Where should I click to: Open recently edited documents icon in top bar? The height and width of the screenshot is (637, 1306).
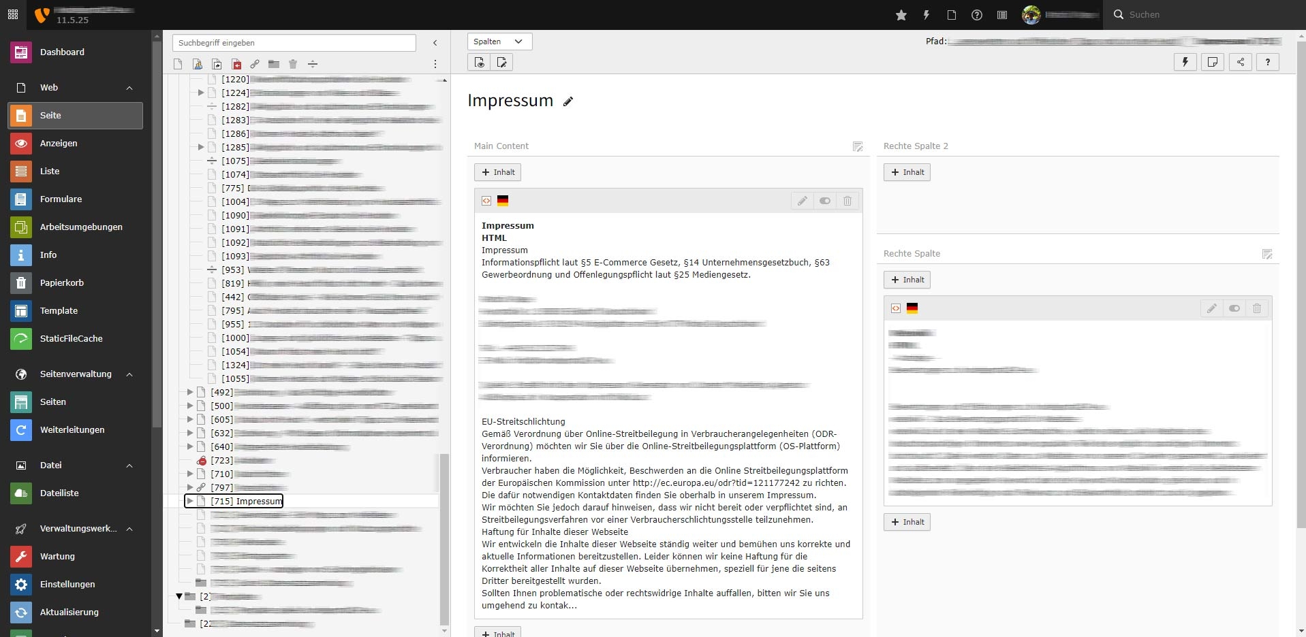click(952, 15)
